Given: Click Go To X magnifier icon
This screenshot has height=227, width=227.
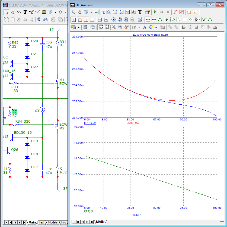Looking at the screenshot, I should (114, 20).
